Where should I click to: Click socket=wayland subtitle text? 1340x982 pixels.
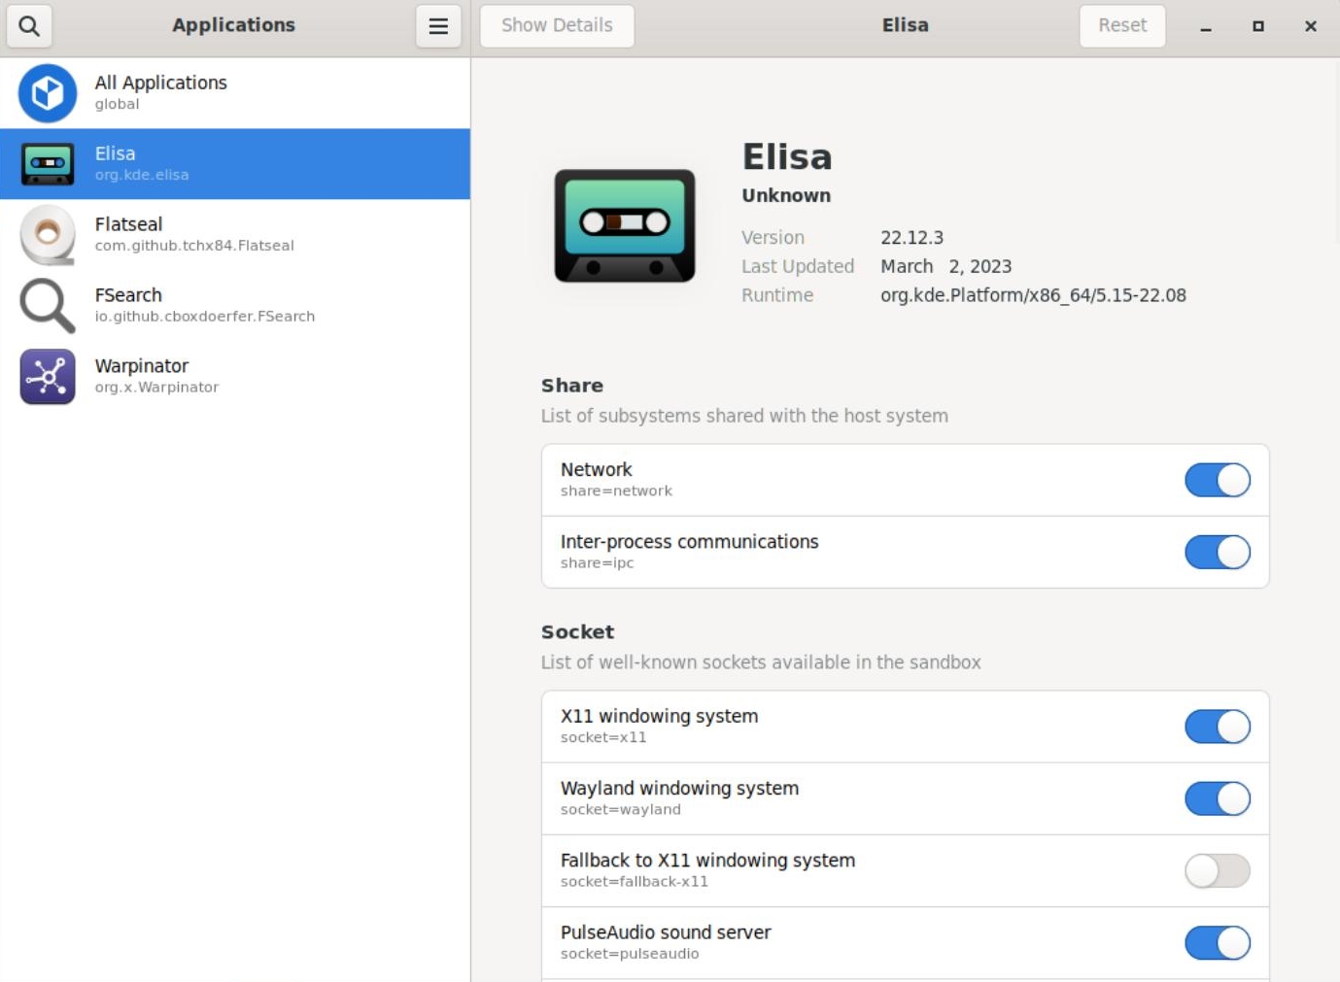point(621,810)
